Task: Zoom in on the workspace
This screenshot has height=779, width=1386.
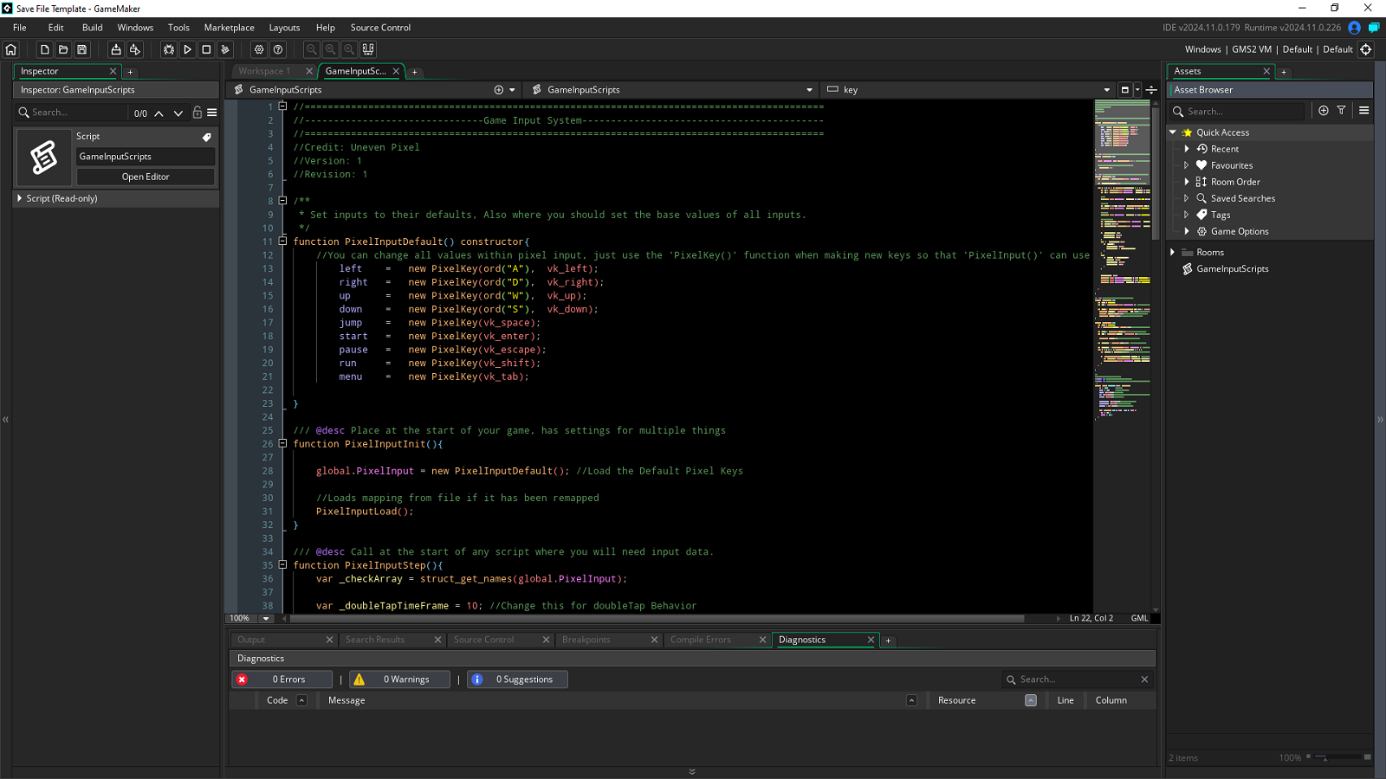Action: (x=349, y=49)
